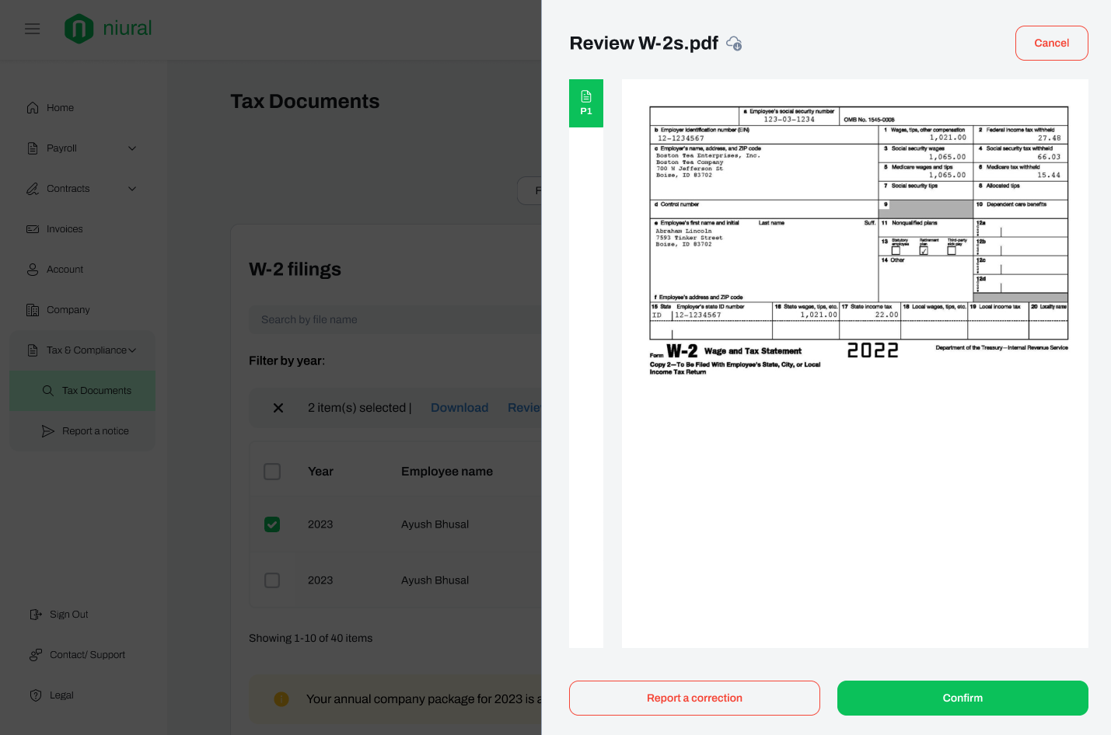Click the '2 item(s) selected' text

click(357, 408)
